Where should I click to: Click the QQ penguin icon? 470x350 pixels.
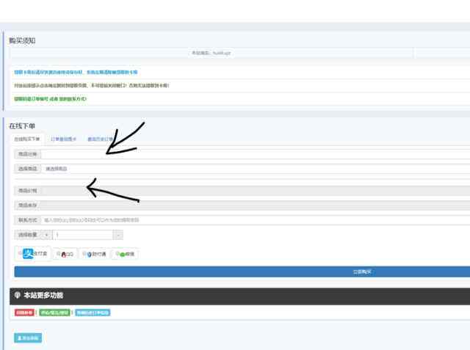(x=64, y=255)
